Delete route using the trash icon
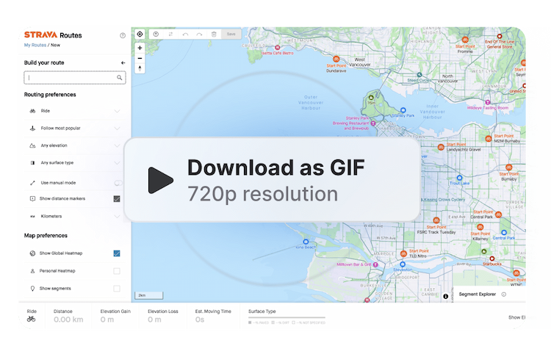Screen dimensions: 551x354 214,34
